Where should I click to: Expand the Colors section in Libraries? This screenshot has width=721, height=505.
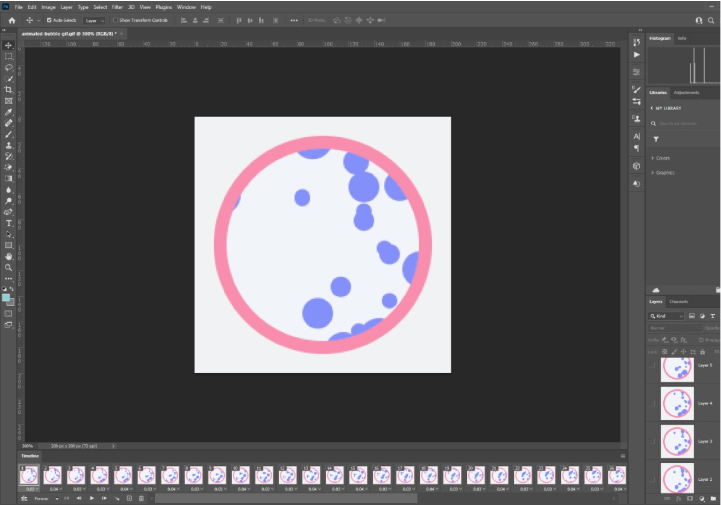(661, 158)
